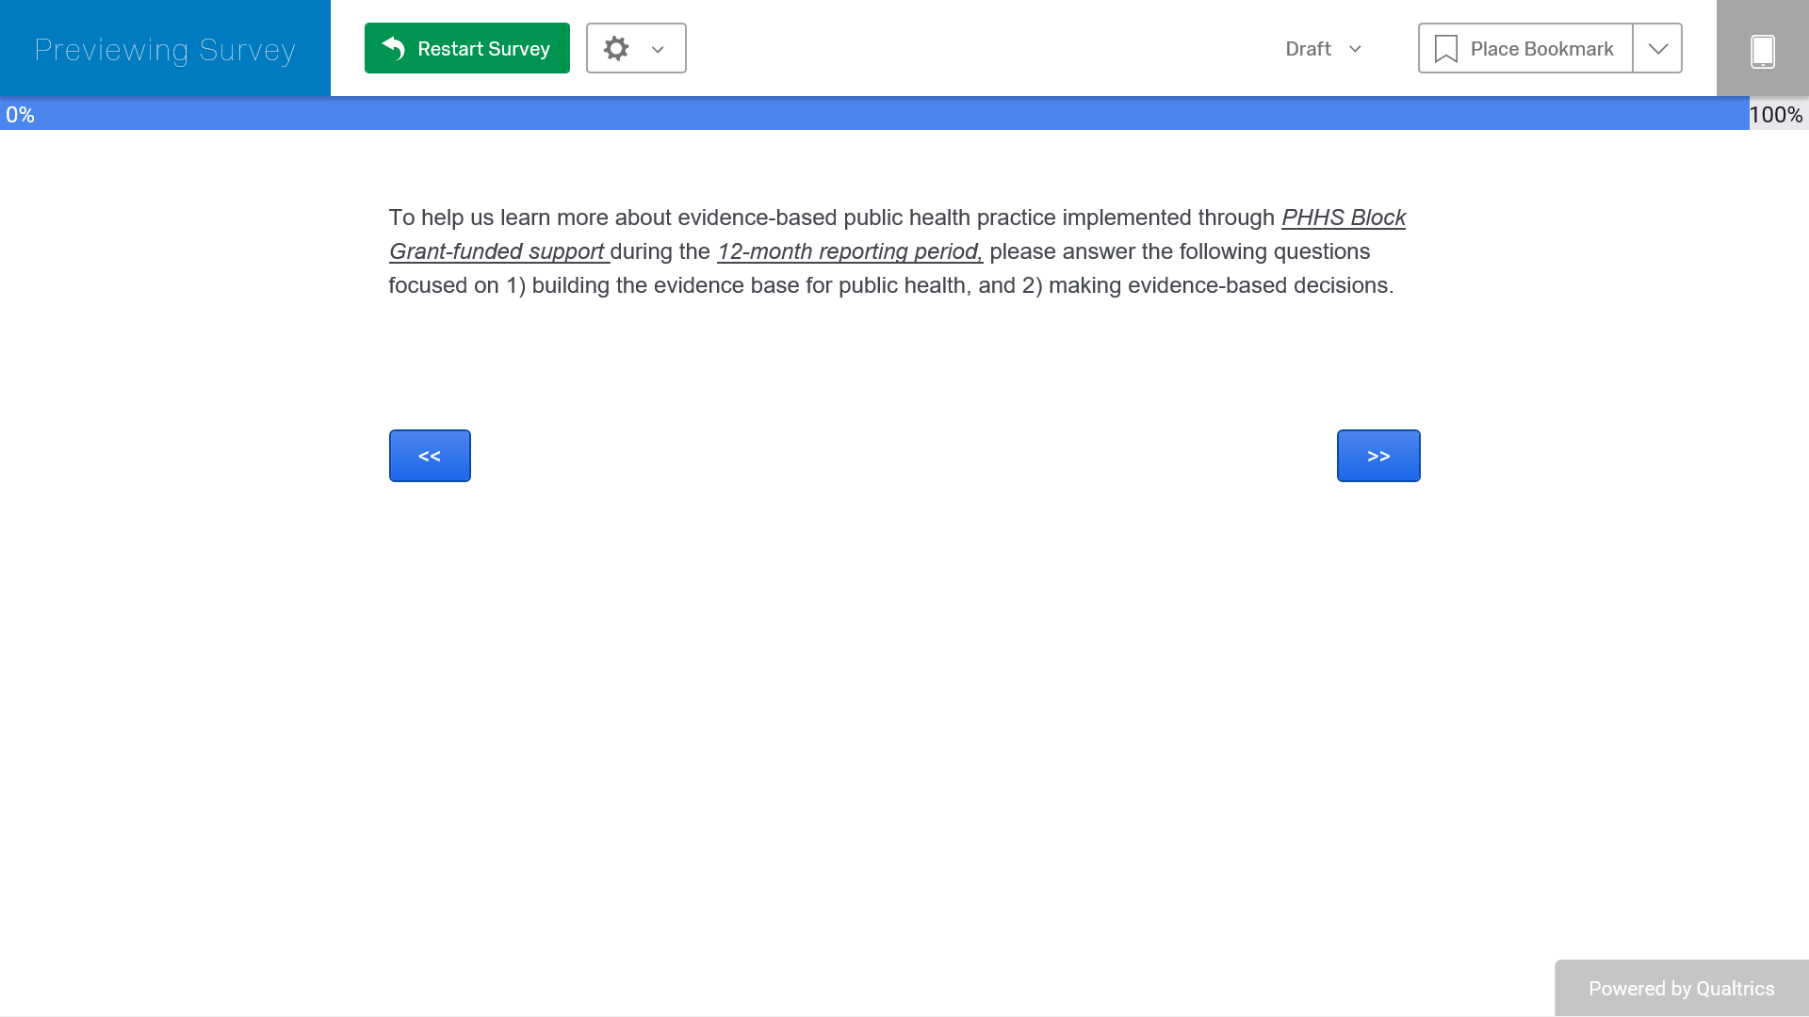The height and width of the screenshot is (1017, 1809).
Task: Open the gear settings icon
Action: (x=616, y=49)
